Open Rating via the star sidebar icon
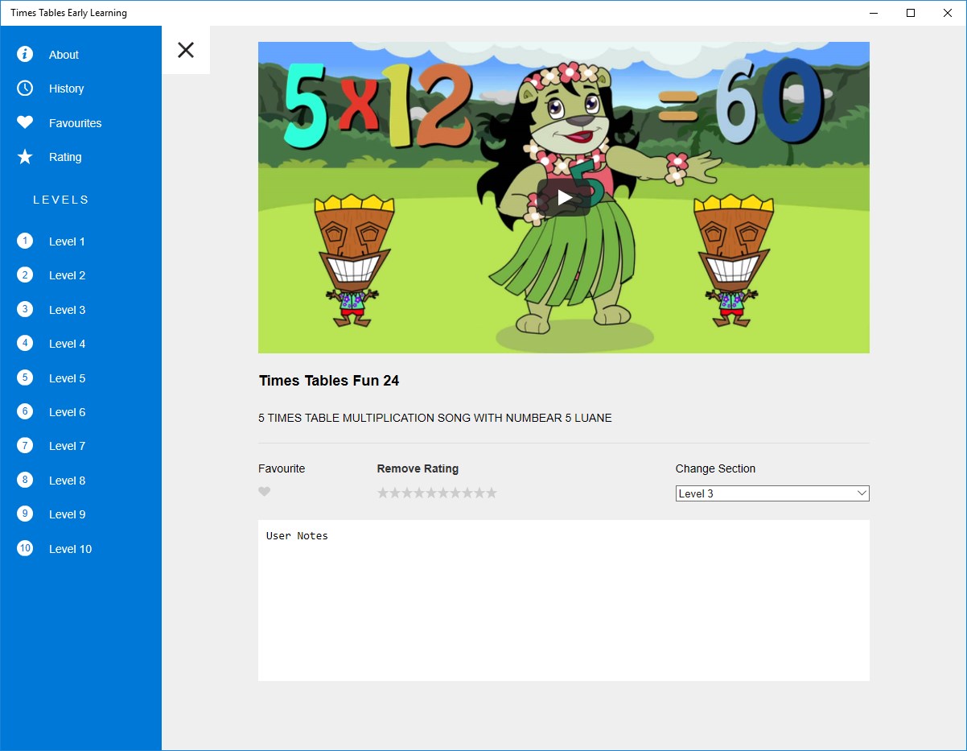 click(25, 157)
